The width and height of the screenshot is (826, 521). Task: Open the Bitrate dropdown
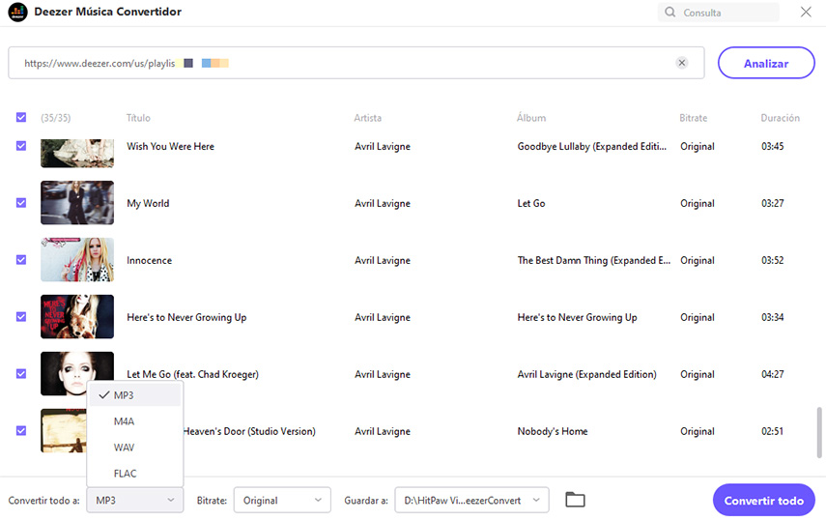tap(282, 500)
